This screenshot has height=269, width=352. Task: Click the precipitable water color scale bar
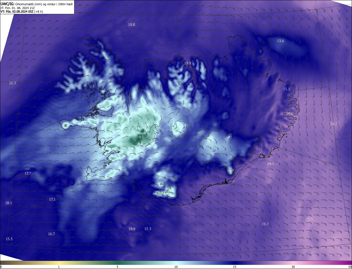click(x=176, y=263)
